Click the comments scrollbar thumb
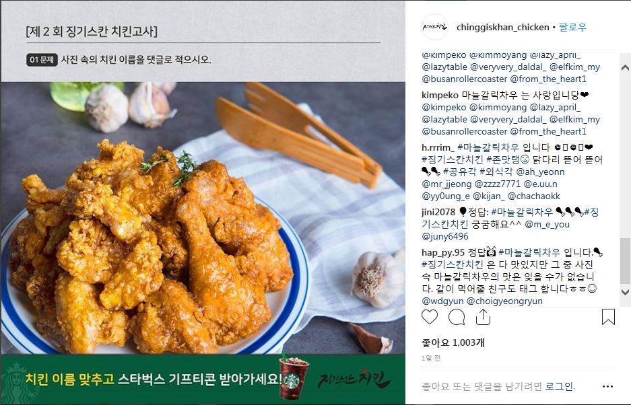The height and width of the screenshot is (405, 631). [625, 260]
